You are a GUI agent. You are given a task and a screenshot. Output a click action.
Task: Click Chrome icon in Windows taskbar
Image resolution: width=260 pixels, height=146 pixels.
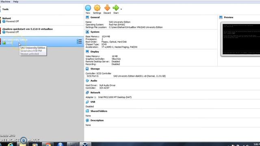pyautogui.click(x=48, y=144)
